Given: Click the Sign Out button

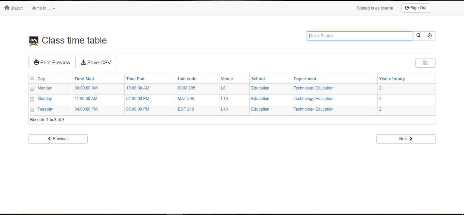Looking at the screenshot, I should (x=416, y=8).
